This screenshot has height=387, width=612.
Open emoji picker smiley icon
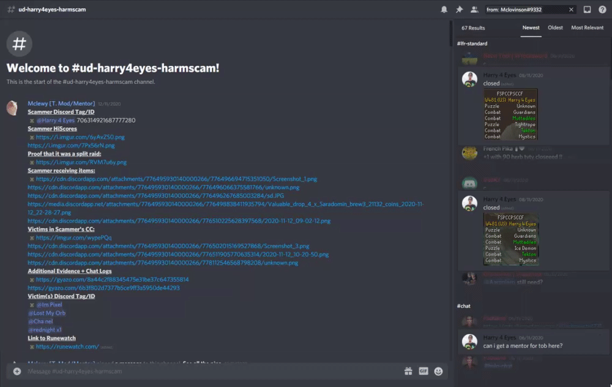click(x=438, y=371)
